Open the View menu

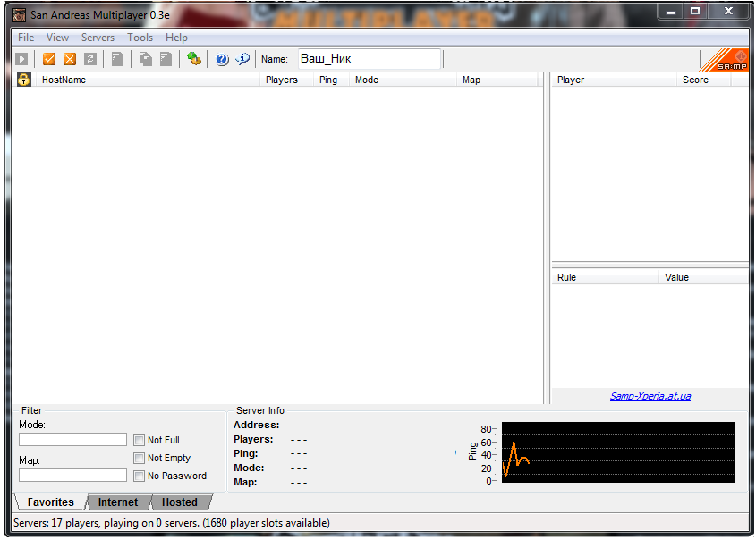[x=57, y=38]
